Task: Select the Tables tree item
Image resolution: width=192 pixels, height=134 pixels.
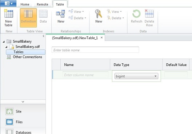Action: (x=25, y=52)
